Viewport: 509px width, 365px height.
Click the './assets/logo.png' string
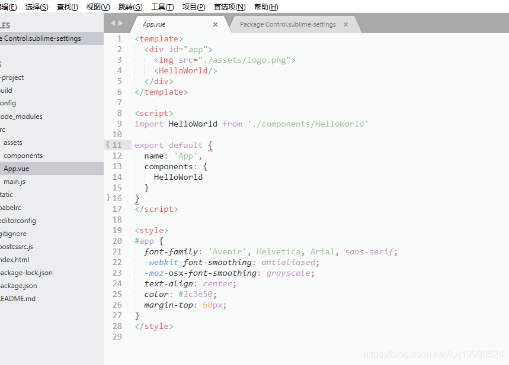(245, 60)
